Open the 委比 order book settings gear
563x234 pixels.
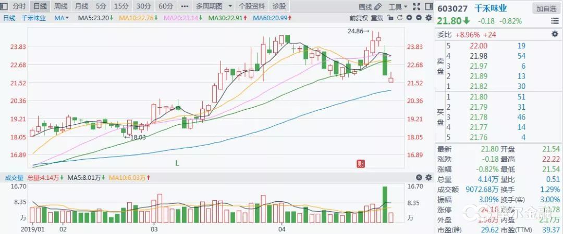pos(555,34)
